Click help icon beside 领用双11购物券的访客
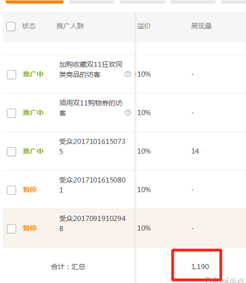The image size is (246, 283). 128,113
